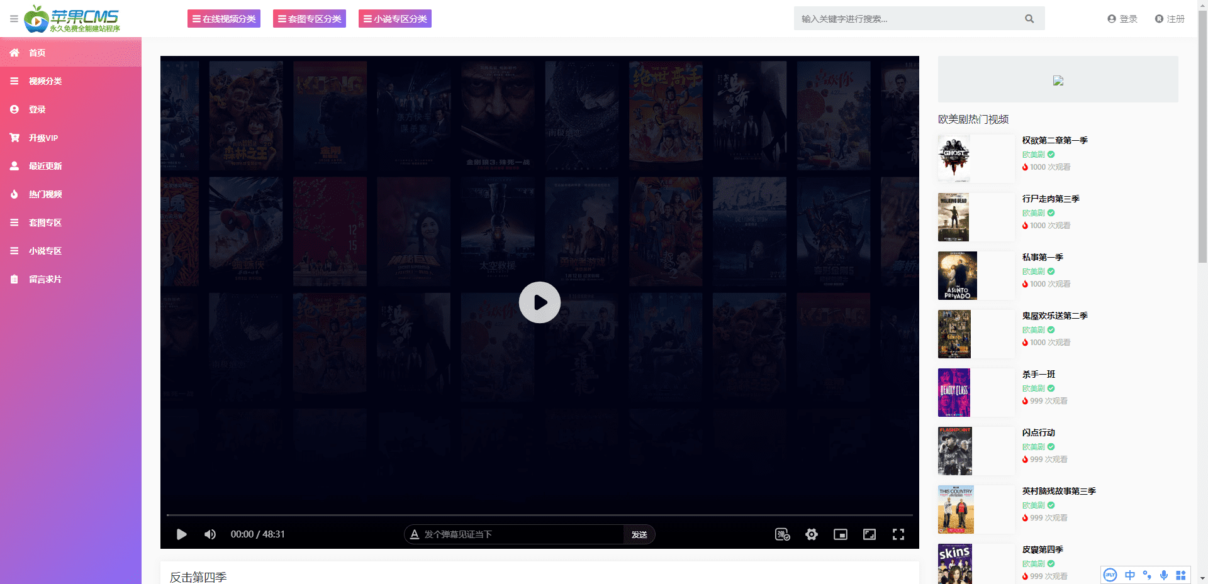Open 留言求片 in sidebar
Image resolution: width=1208 pixels, height=584 pixels.
pyautogui.click(x=70, y=279)
